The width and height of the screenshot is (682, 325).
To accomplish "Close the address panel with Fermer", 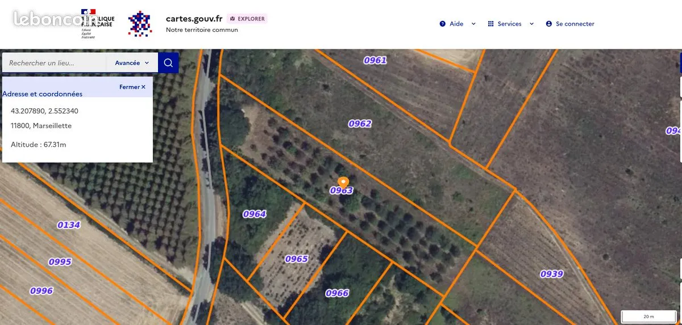I will click(x=132, y=87).
